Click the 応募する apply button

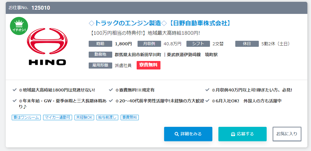tap(242, 134)
